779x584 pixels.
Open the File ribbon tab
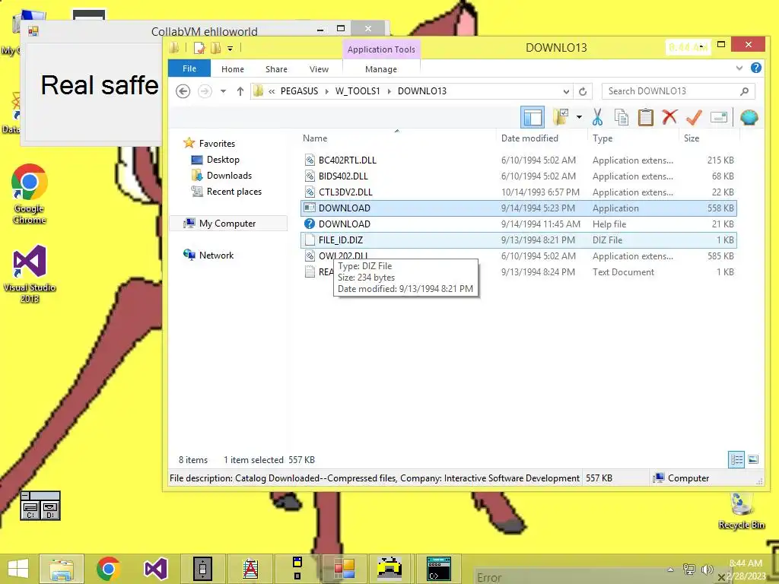[189, 68]
